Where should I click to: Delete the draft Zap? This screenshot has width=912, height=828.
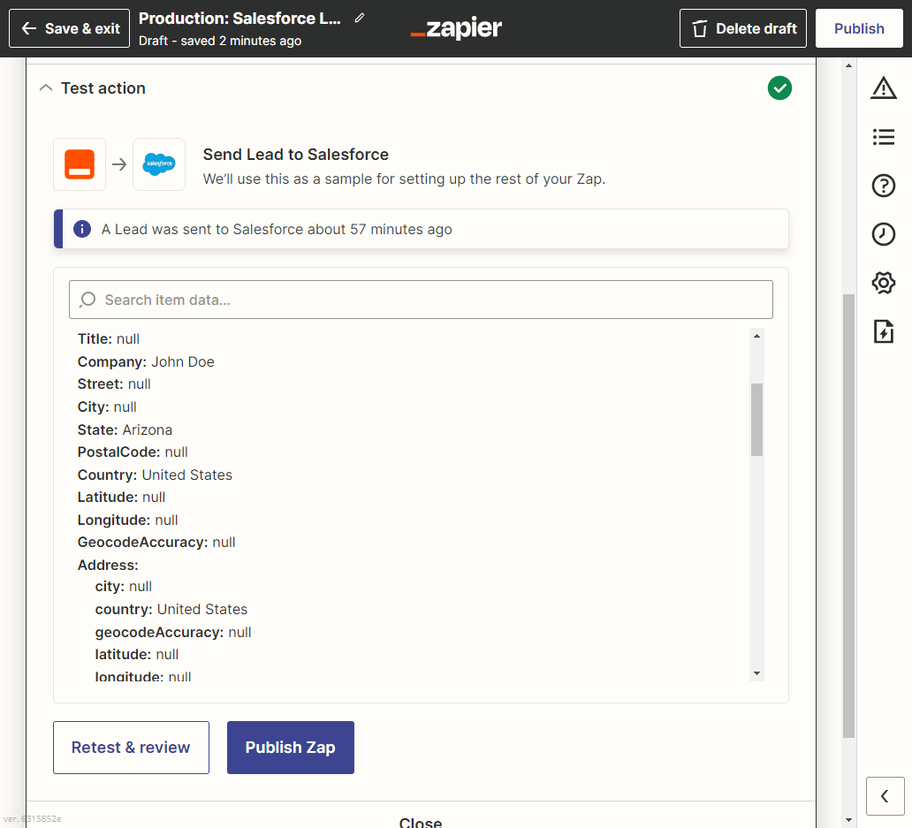(x=742, y=28)
